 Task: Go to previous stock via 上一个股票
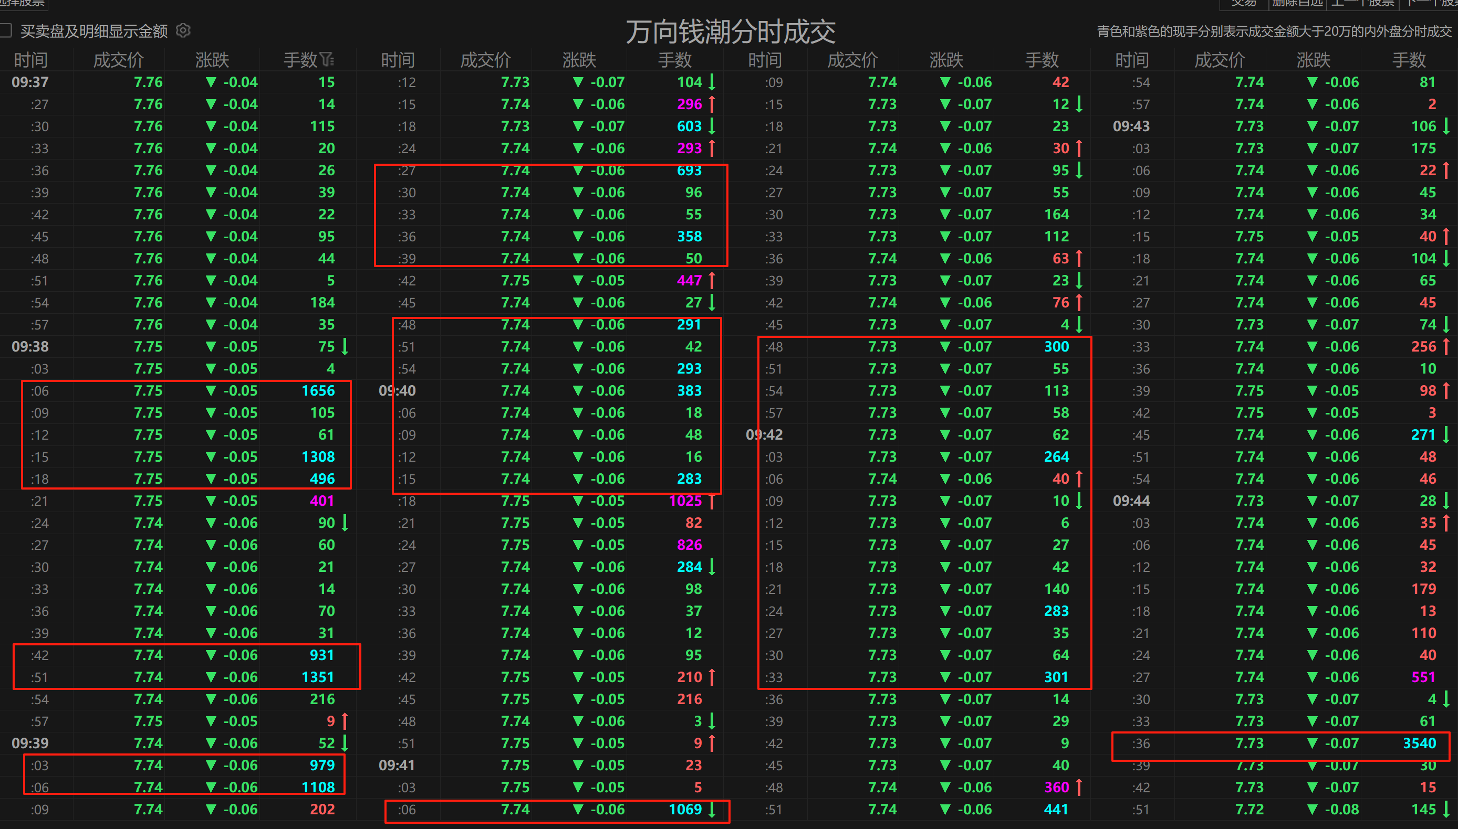(x=1362, y=4)
